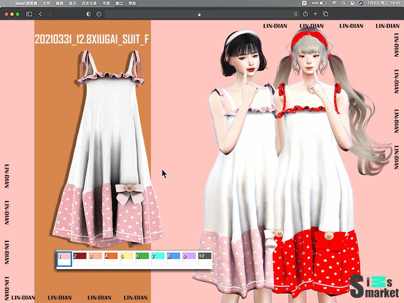The width and height of the screenshot is (404, 303).
Task: Pick green color swatch 6
Action: click(142, 259)
